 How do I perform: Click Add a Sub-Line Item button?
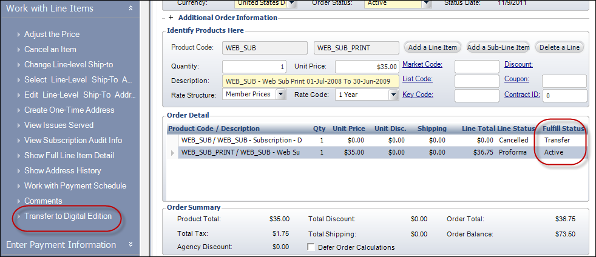point(498,47)
